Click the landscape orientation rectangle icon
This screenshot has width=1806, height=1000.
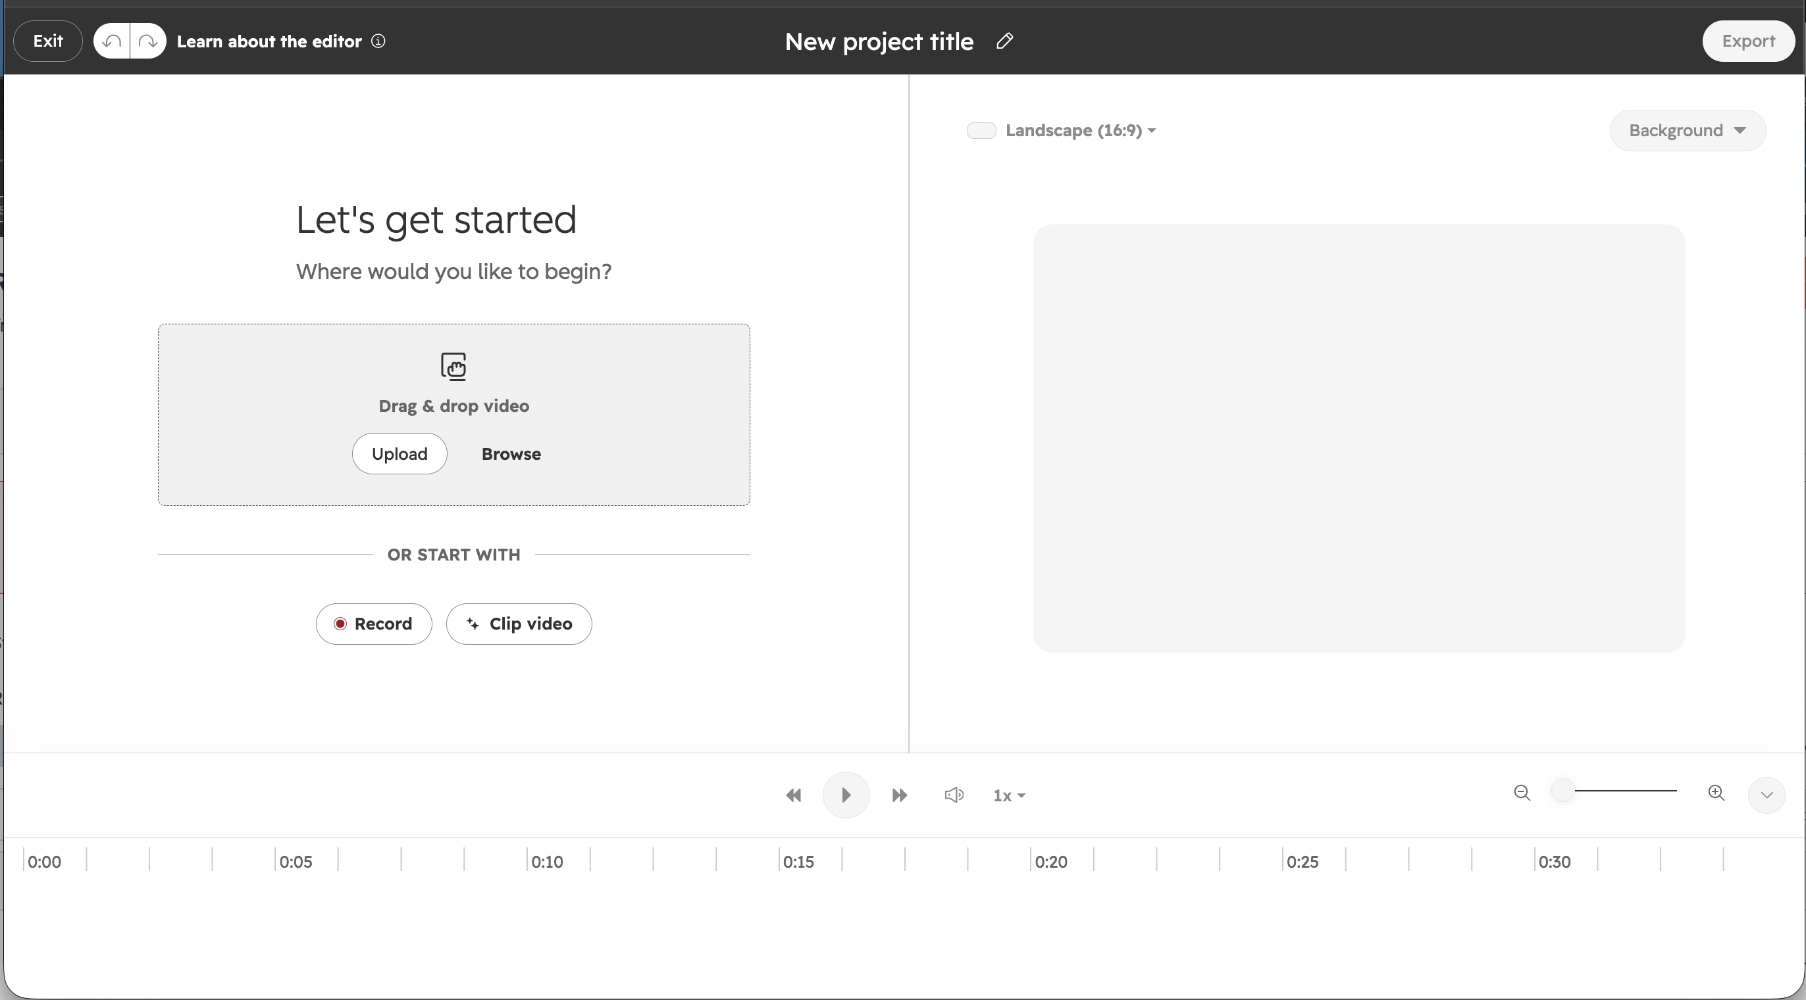(981, 130)
